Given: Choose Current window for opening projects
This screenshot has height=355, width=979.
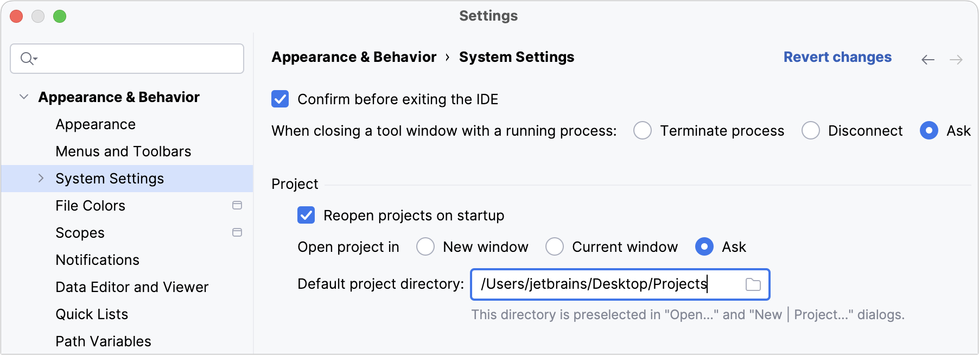Looking at the screenshot, I should point(555,247).
